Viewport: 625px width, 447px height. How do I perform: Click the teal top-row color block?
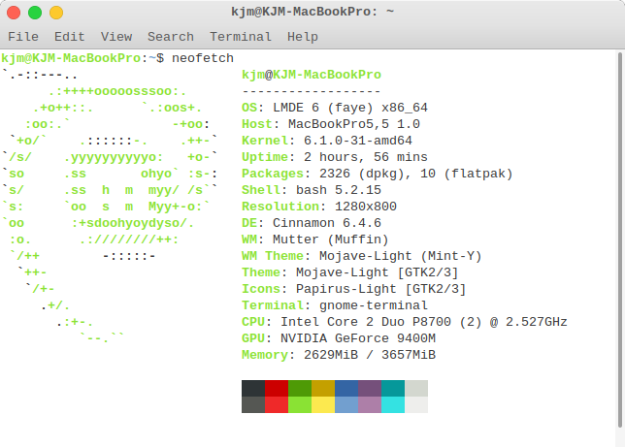[393, 389]
